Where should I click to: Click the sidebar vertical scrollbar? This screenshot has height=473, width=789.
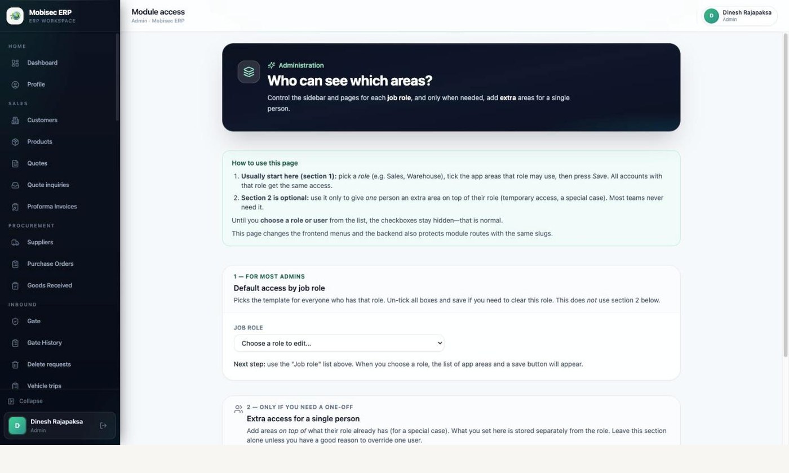tap(117, 77)
